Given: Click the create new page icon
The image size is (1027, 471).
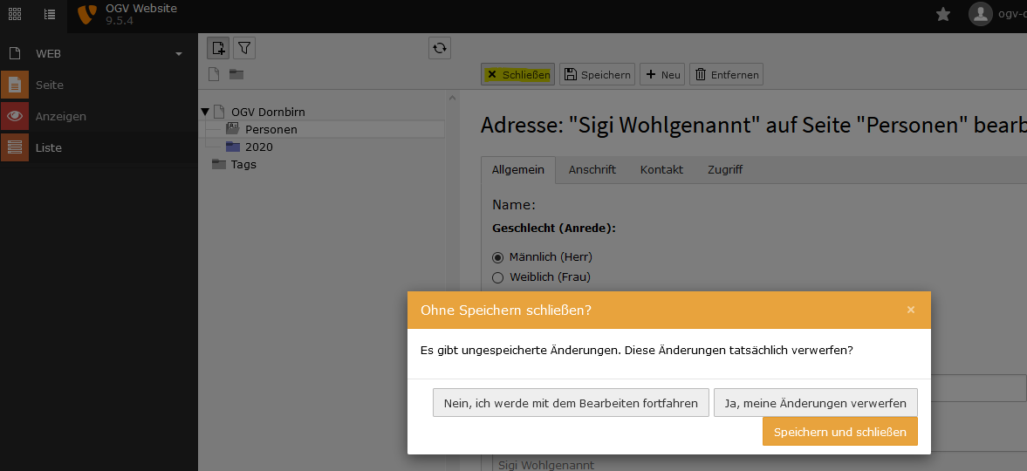Looking at the screenshot, I should (218, 48).
